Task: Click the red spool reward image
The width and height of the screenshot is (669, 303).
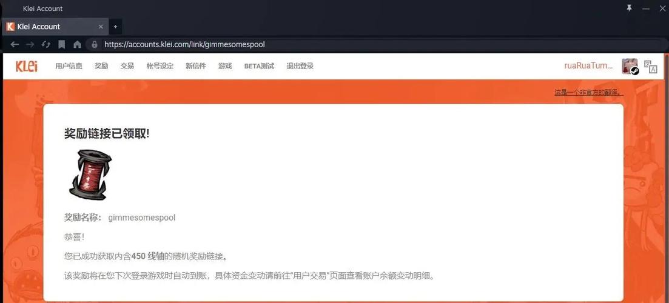Action: [90, 175]
